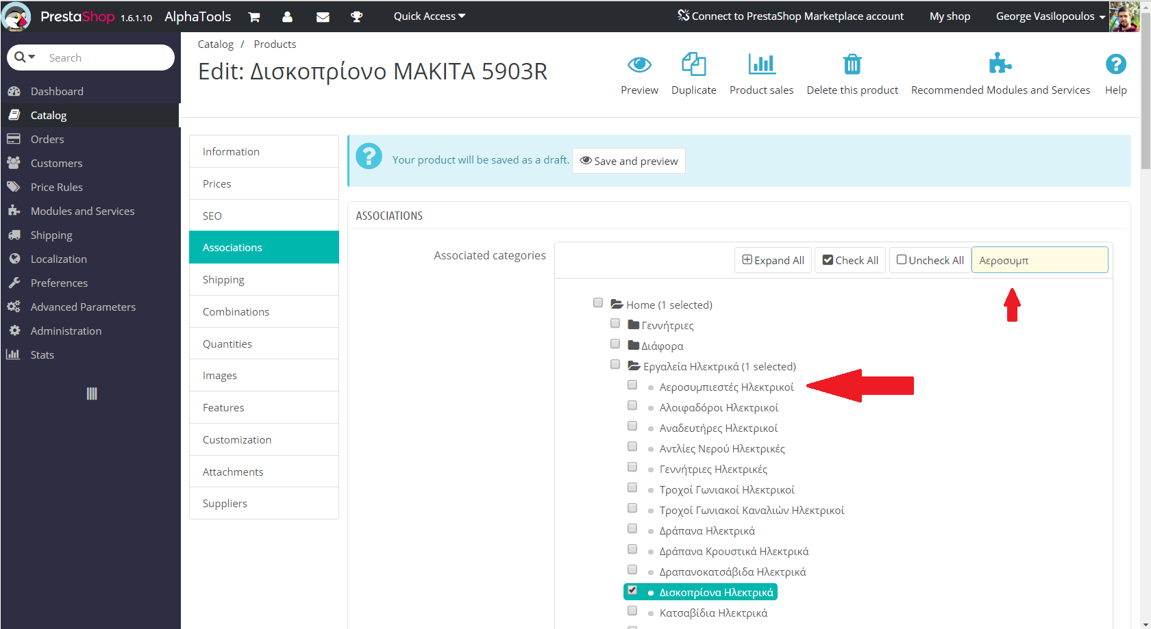Screen dimensions: 1151x629
Task: Switch to the Information tab
Action: [x=264, y=151]
